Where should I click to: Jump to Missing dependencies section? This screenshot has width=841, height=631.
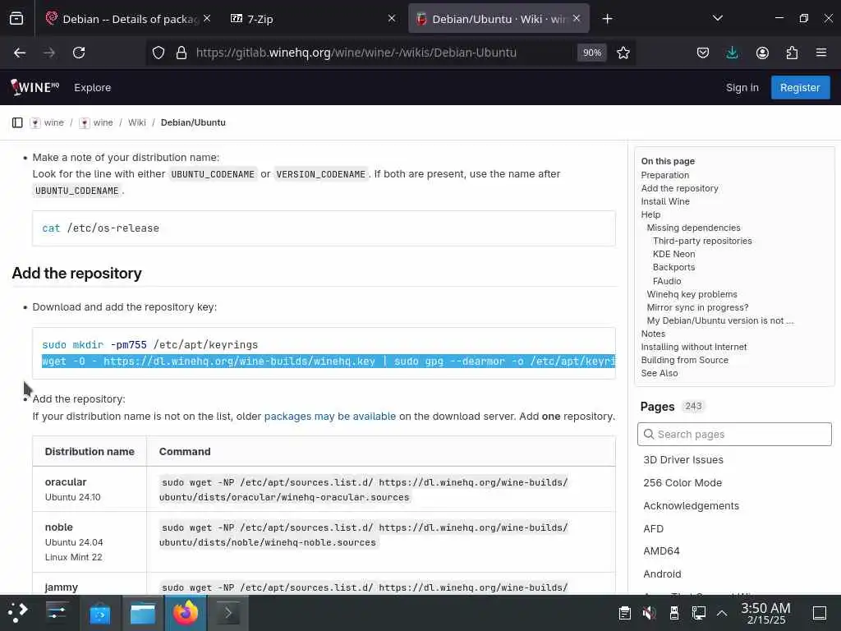point(693,228)
